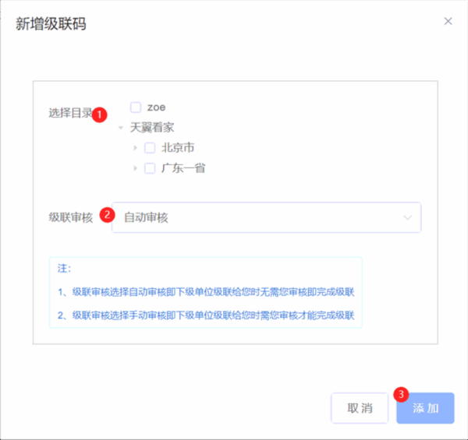Open the 级联审核 dropdown showing 自动审核
The image size is (468, 440).
tap(265, 218)
